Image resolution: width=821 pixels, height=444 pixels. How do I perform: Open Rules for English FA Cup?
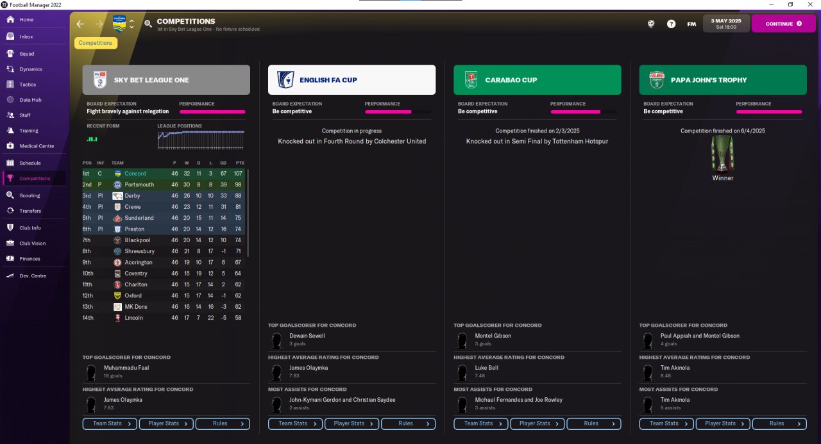tap(408, 423)
